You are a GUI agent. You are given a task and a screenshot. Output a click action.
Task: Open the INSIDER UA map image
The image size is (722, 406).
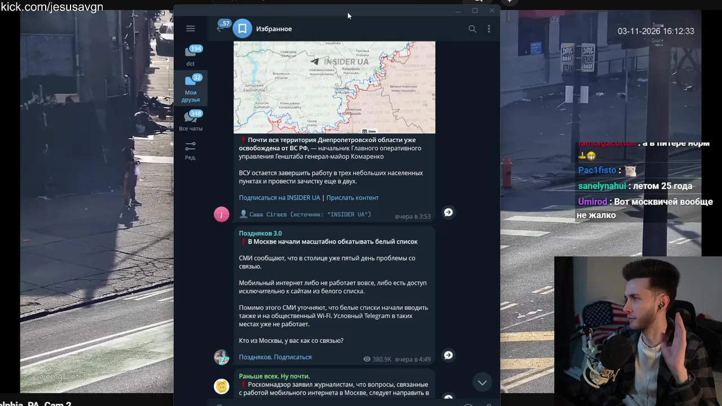334,87
